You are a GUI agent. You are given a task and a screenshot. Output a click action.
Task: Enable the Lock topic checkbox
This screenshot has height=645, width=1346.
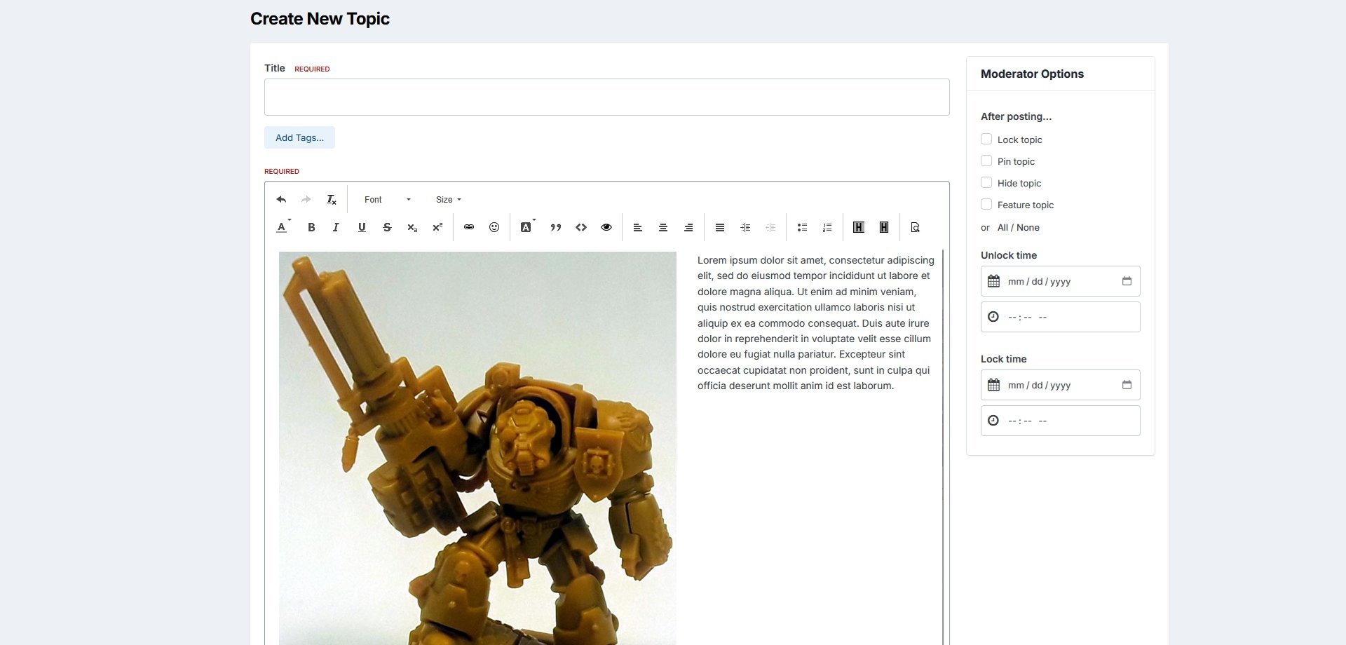(986, 140)
